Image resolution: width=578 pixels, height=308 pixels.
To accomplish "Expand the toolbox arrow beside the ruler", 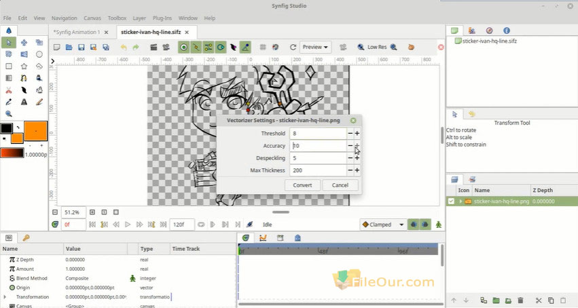I will 53,61.
